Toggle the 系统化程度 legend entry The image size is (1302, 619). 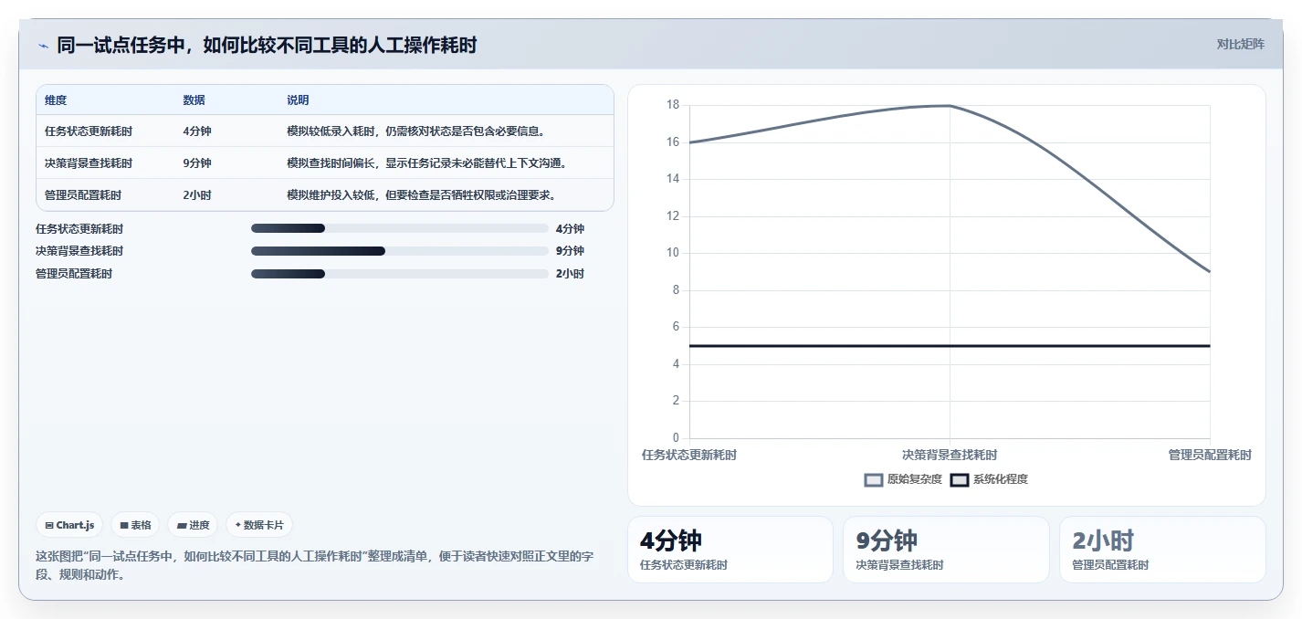click(989, 479)
